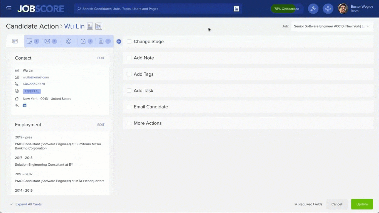
Task: Open Wu Lin's resume icon beside name
Action: 90,26
